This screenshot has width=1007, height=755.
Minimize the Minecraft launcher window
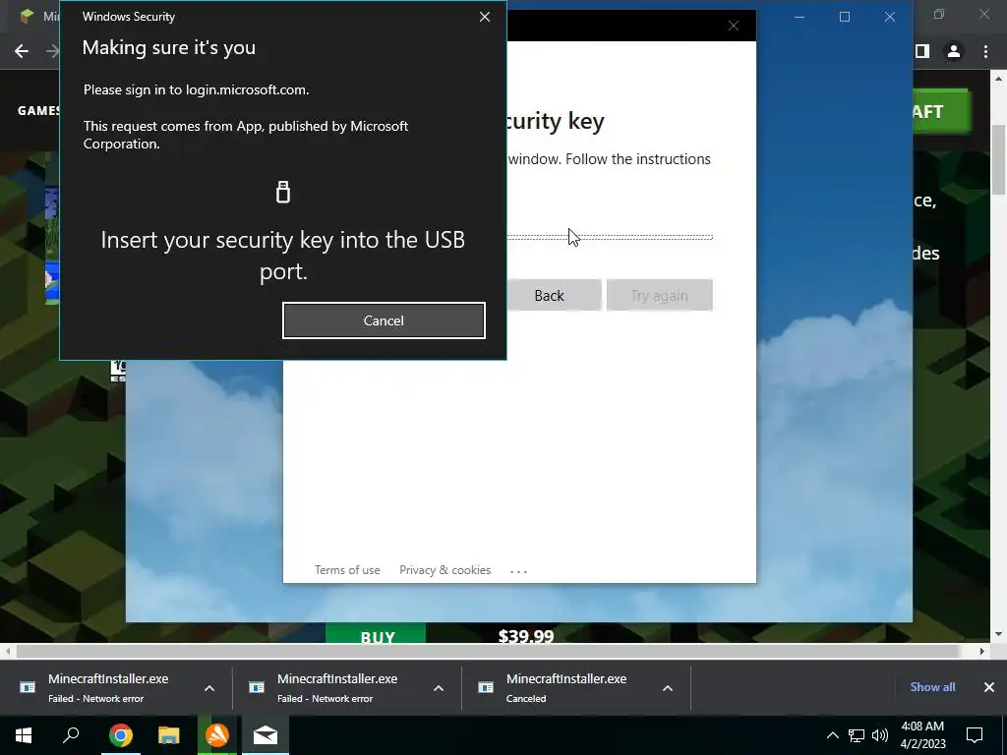800,17
